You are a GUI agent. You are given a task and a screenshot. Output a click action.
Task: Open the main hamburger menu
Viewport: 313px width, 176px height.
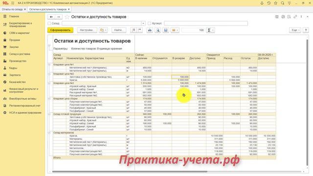coord(13,3)
